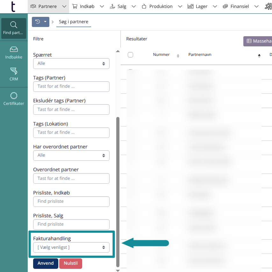Focus the Prisliste, Salg field
Viewport: 272px width, 272px height.
coord(71,224)
